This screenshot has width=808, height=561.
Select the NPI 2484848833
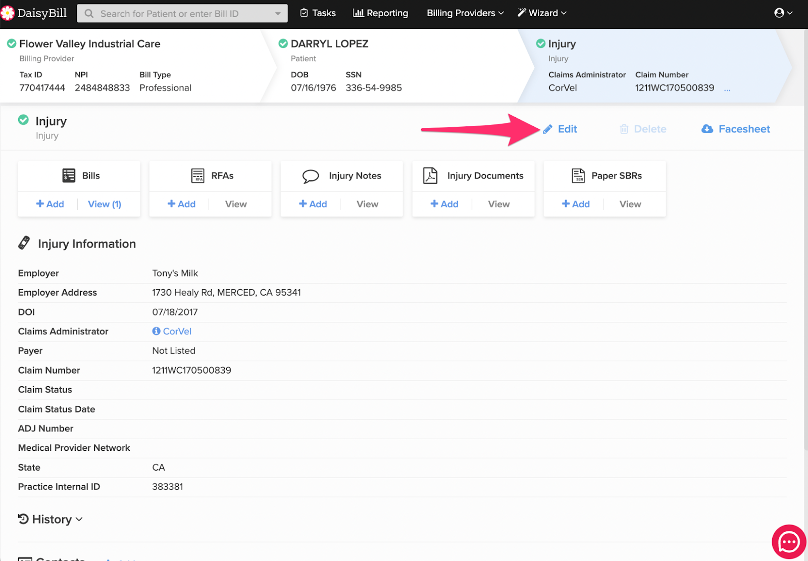(103, 88)
